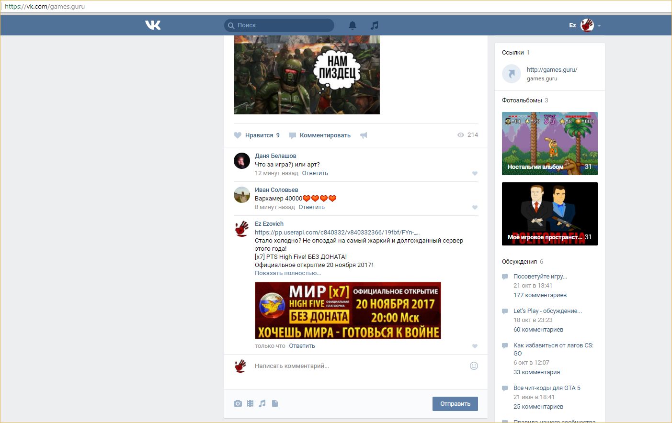Open the emoji smiley picker

coord(474,366)
